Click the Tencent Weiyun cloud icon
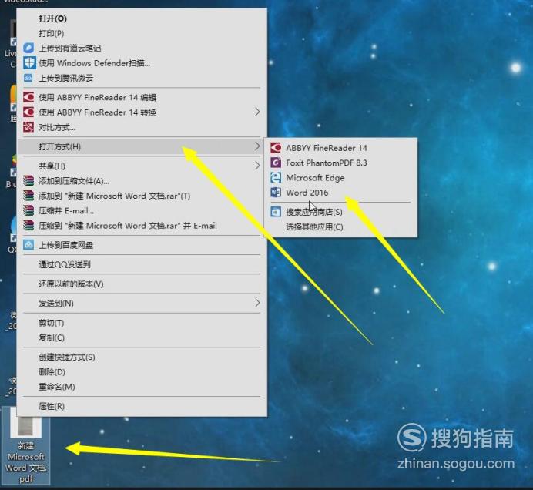Screen dimensions: 533x490 28,78
